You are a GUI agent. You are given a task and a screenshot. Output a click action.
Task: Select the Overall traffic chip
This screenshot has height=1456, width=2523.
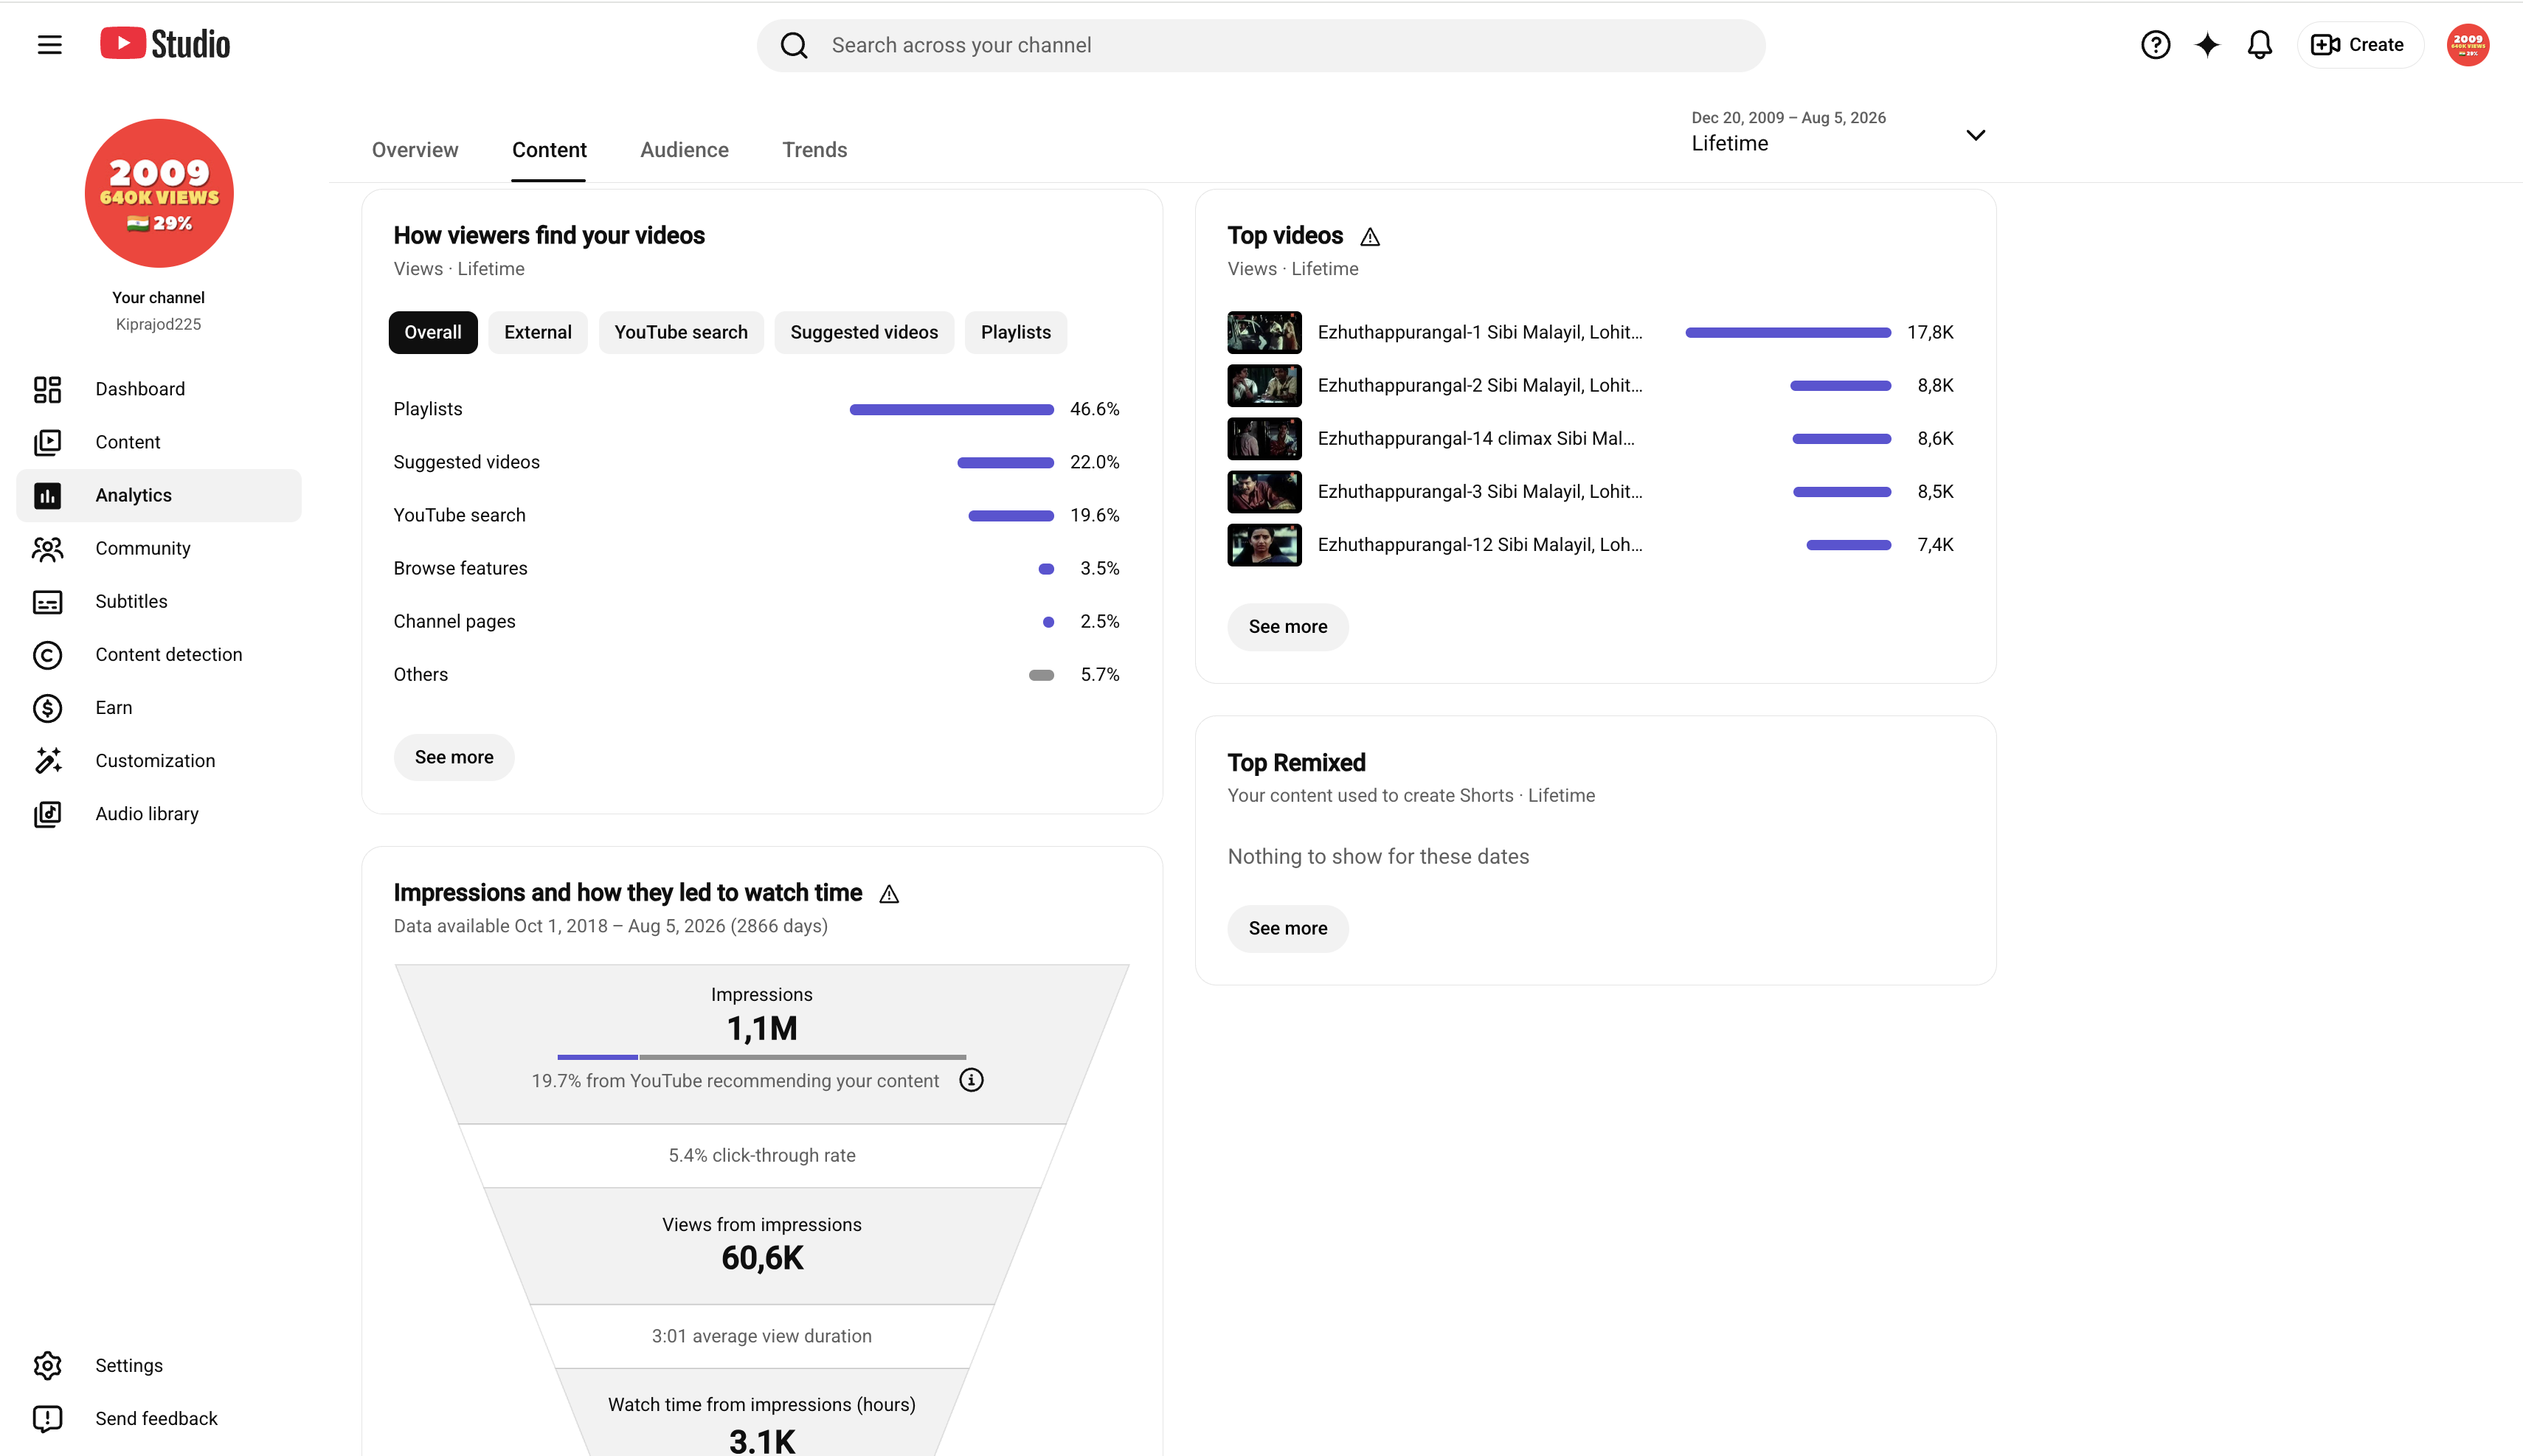click(x=433, y=332)
